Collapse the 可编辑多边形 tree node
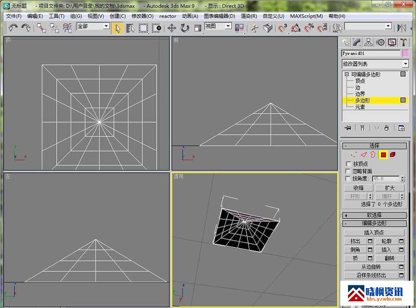This screenshot has width=416, height=308. click(x=347, y=74)
